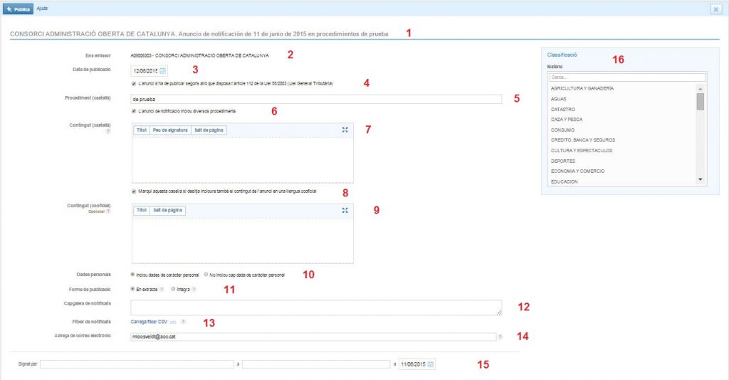Click the Matèria search box (Cerca...)
Image resolution: width=729 pixels, height=380 pixels.
[627, 78]
